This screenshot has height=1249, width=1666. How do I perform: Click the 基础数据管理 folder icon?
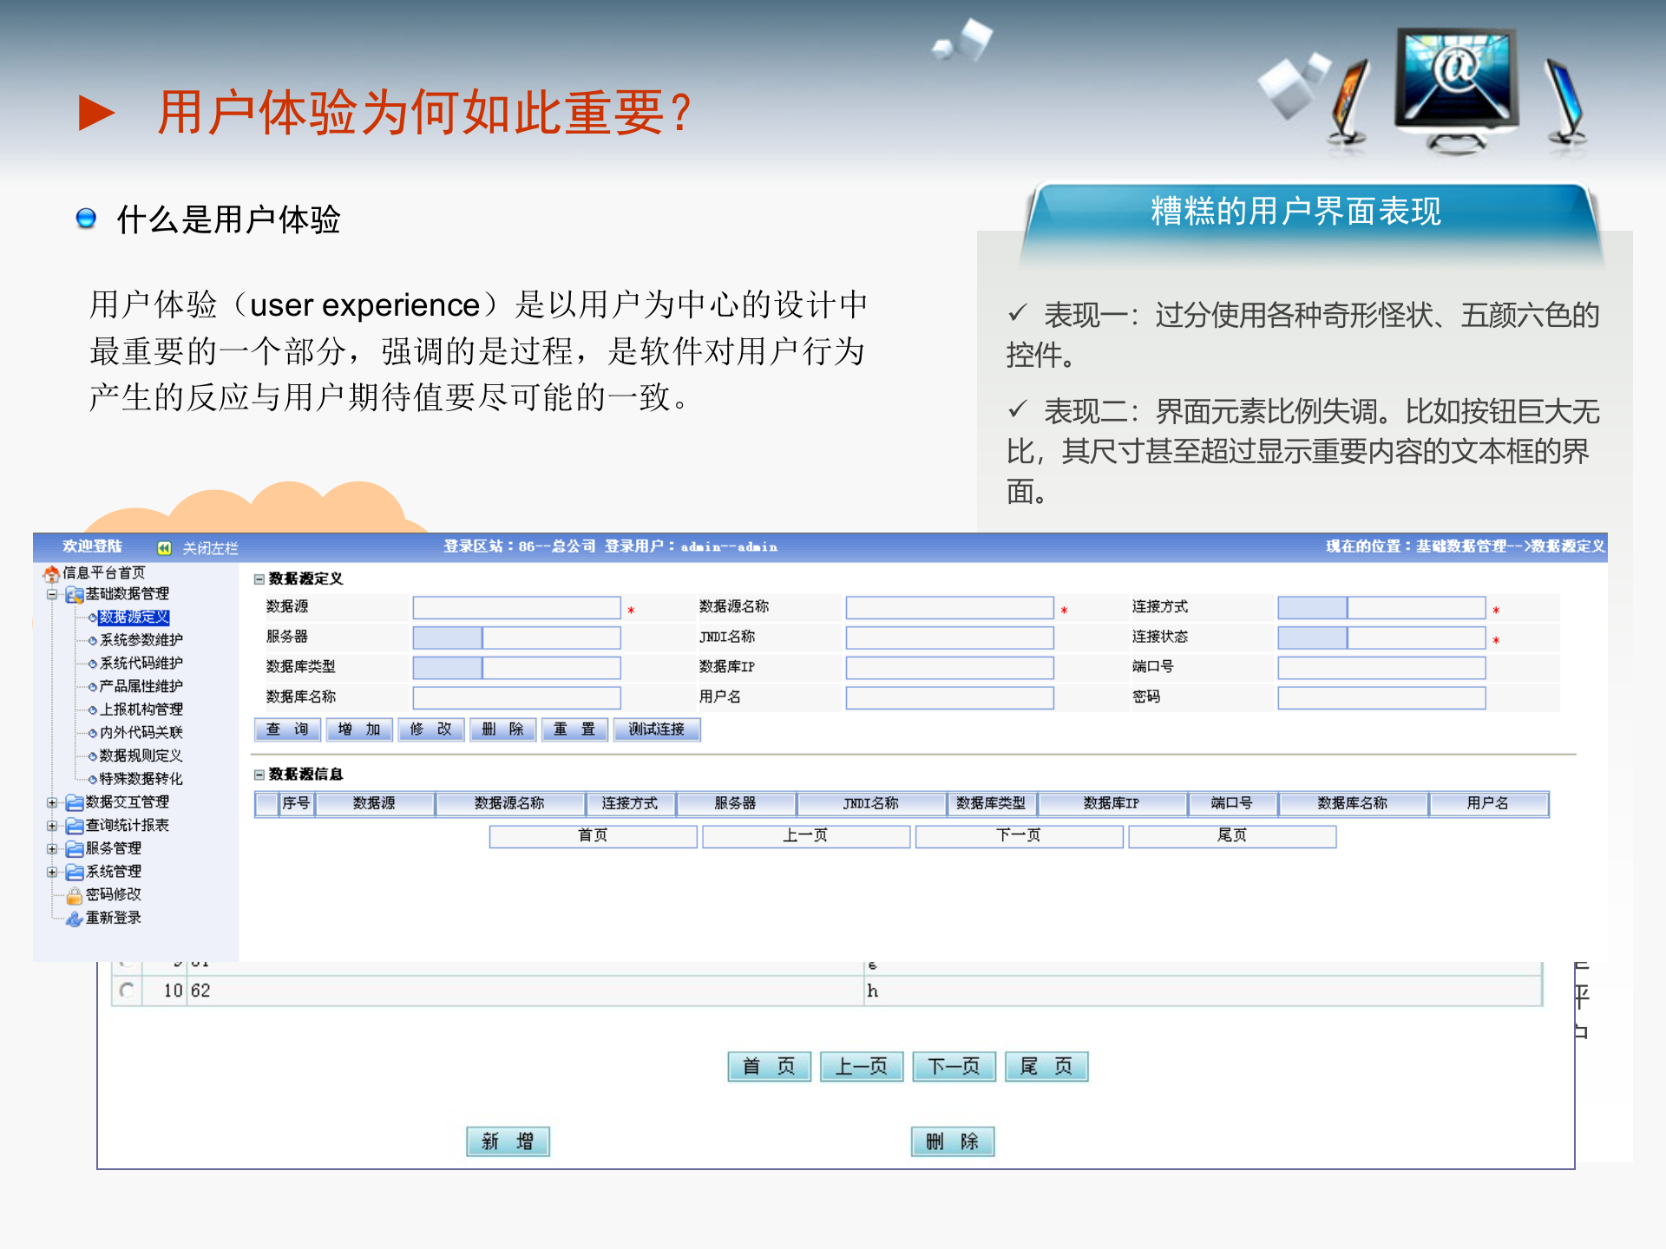(x=75, y=594)
